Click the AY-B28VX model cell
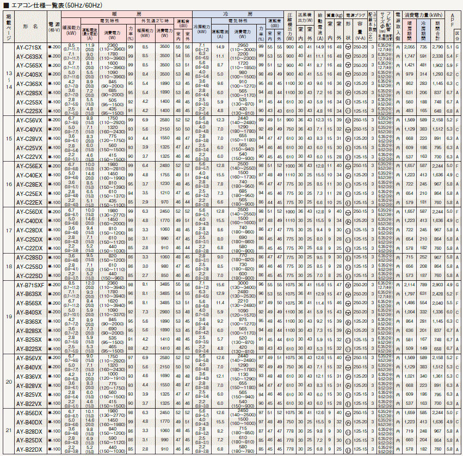The height and width of the screenshot is (456, 463). (29, 386)
